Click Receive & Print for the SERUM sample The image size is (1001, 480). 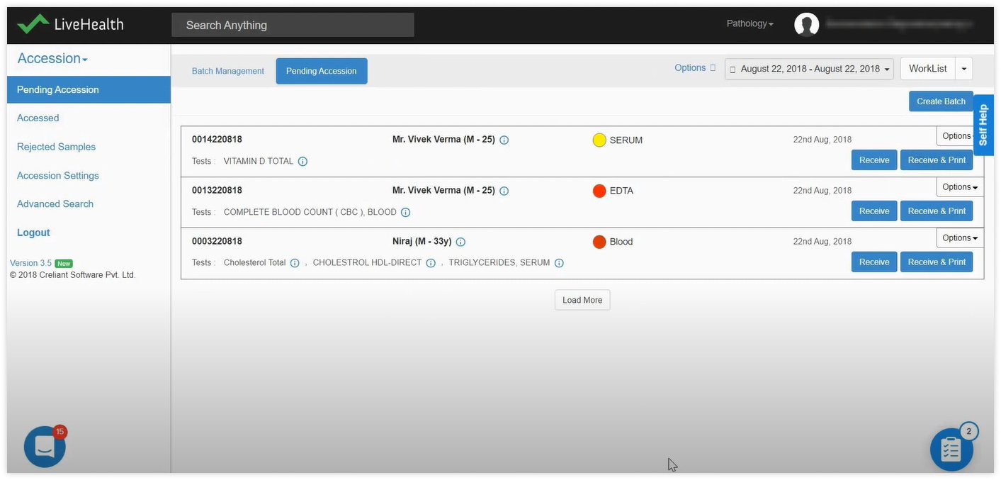click(x=937, y=160)
